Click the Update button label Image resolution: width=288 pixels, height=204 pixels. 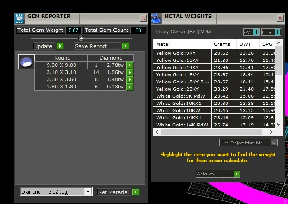coord(43,46)
